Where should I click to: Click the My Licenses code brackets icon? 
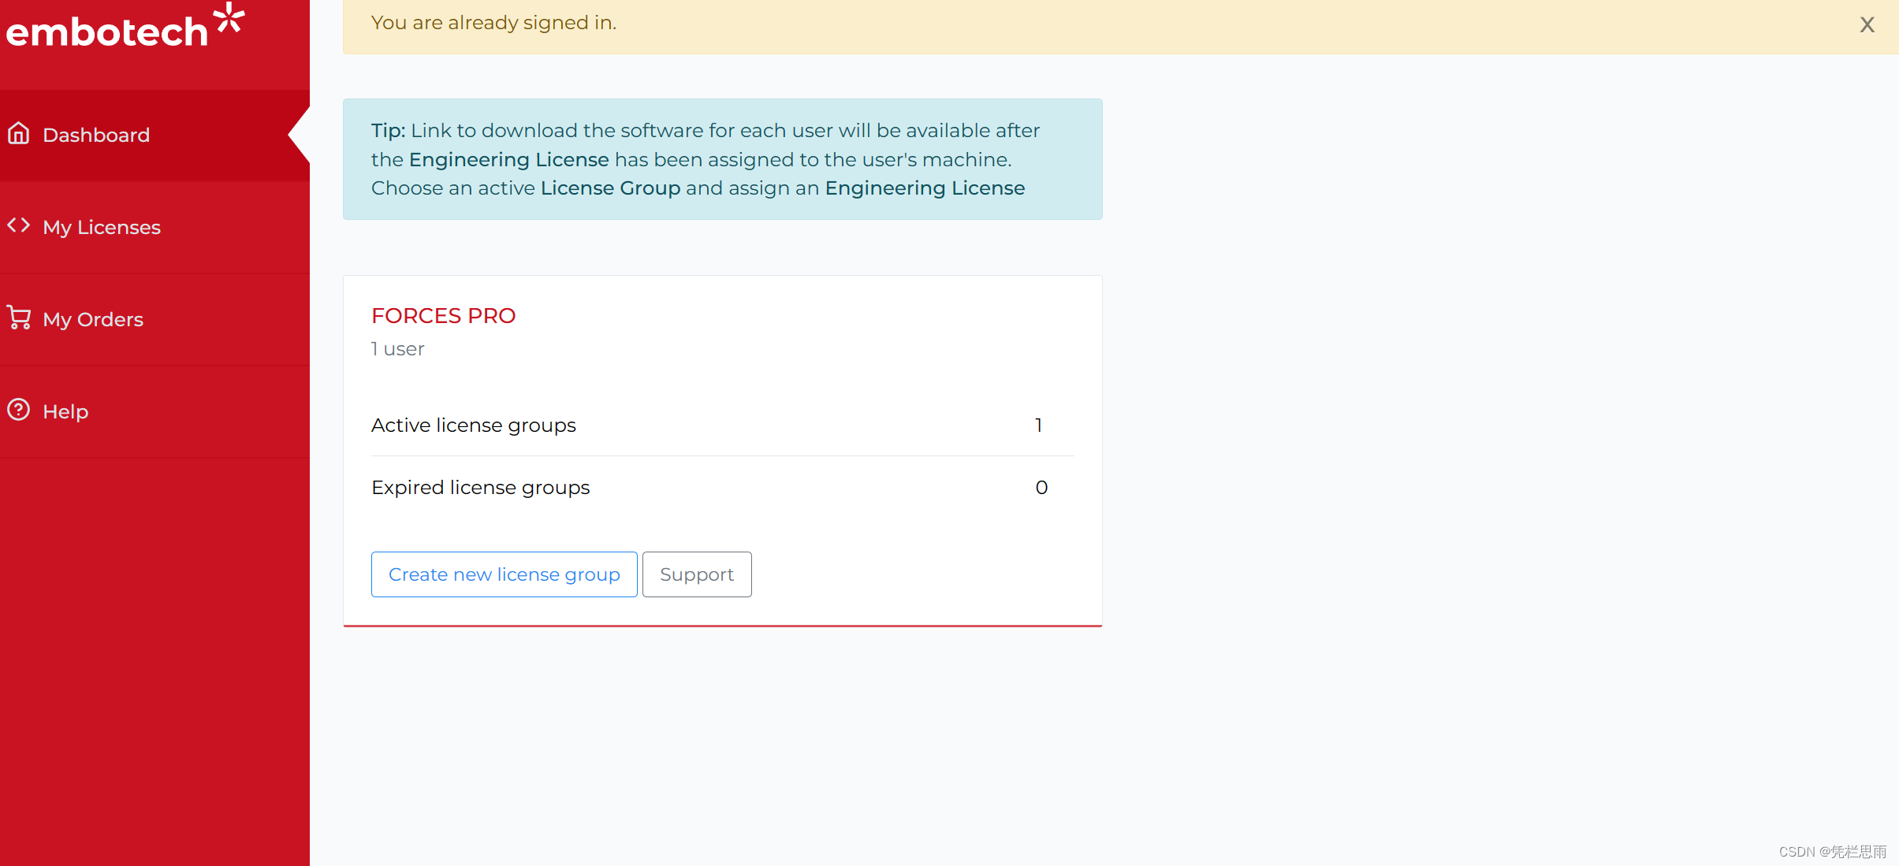pos(19,226)
